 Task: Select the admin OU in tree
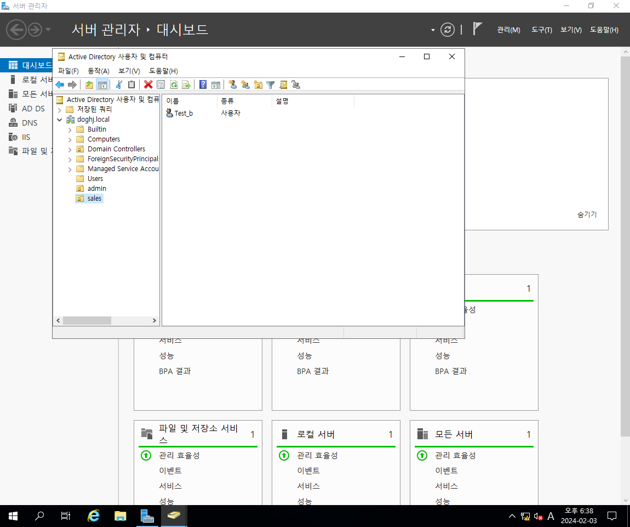pos(97,189)
